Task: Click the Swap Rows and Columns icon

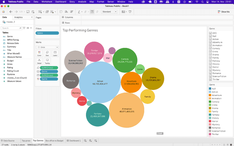Action: pyautogui.click(x=61, y=12)
